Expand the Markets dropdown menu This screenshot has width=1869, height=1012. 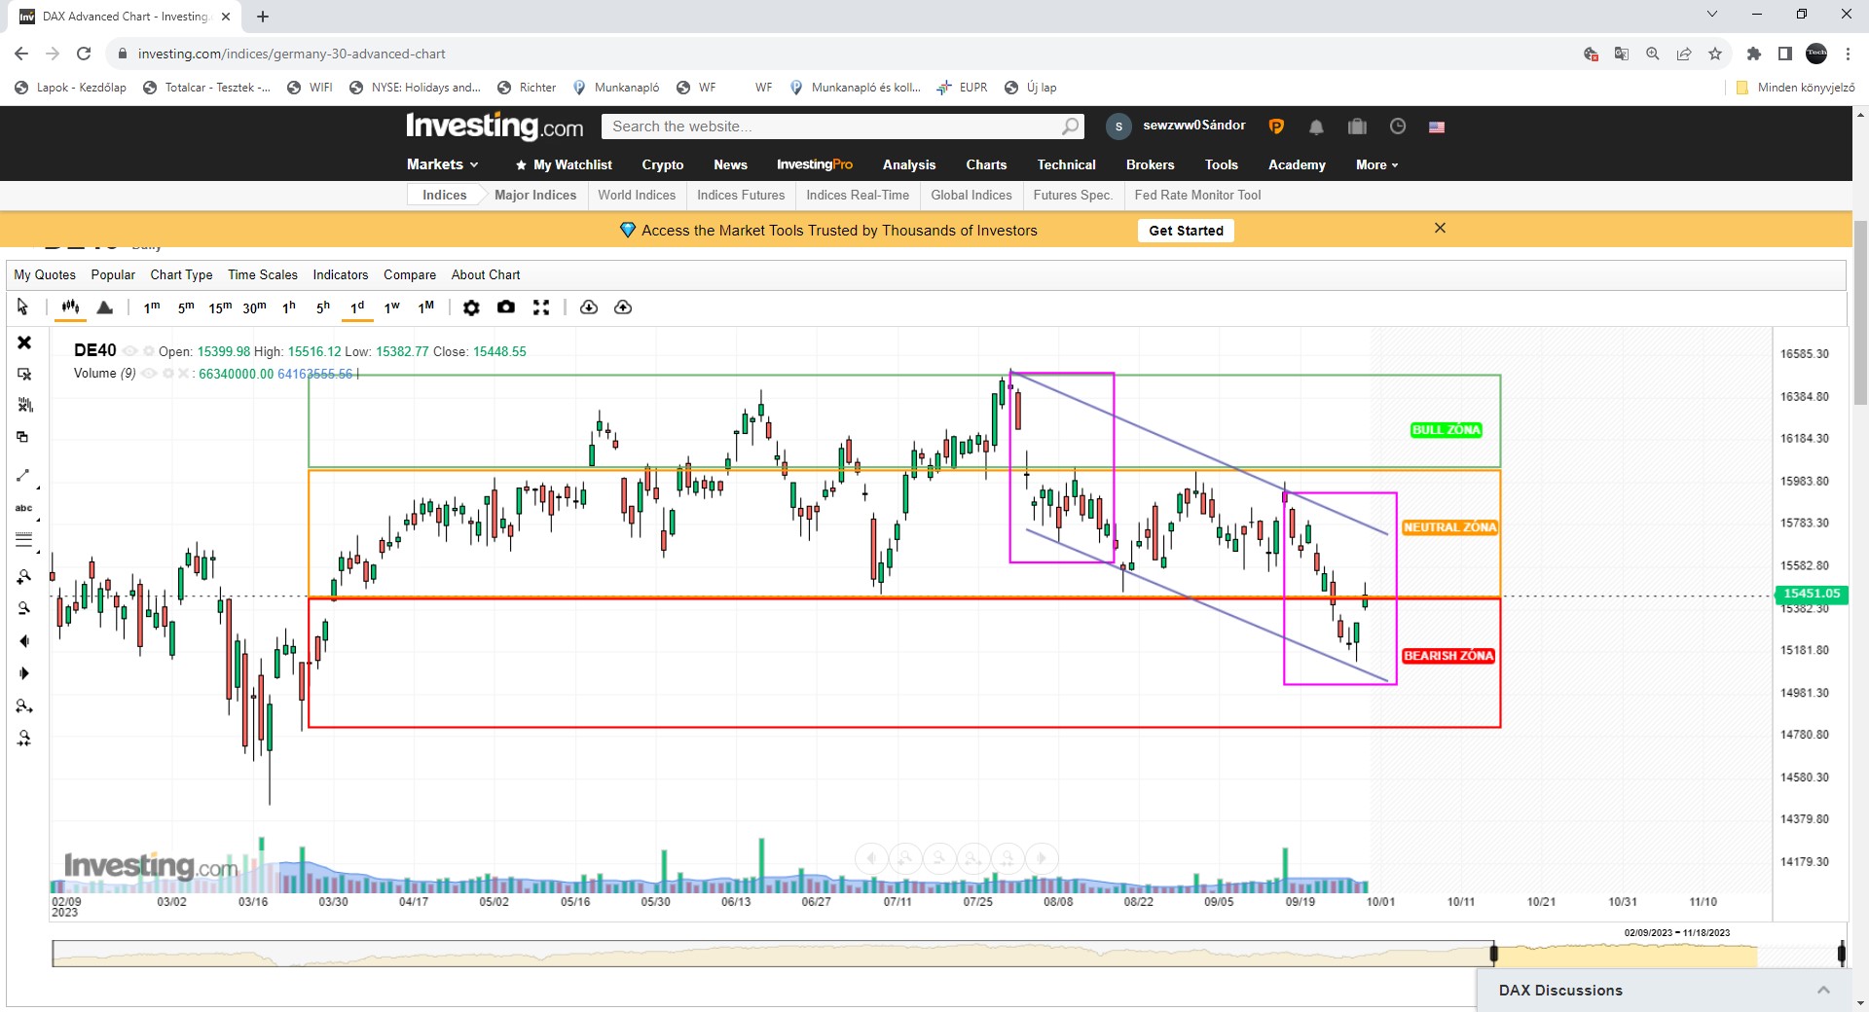(442, 164)
